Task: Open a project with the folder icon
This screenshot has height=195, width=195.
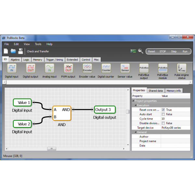Action: [13, 51]
